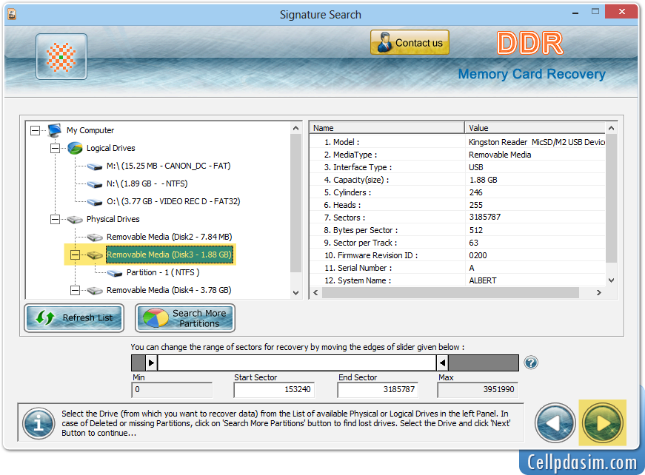Click the right slider handle for end sector
Image resolution: width=645 pixels, height=475 pixels.
pos(442,363)
